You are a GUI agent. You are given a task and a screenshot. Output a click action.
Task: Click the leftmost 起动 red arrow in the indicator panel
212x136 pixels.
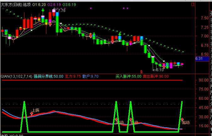(x=116, y=119)
